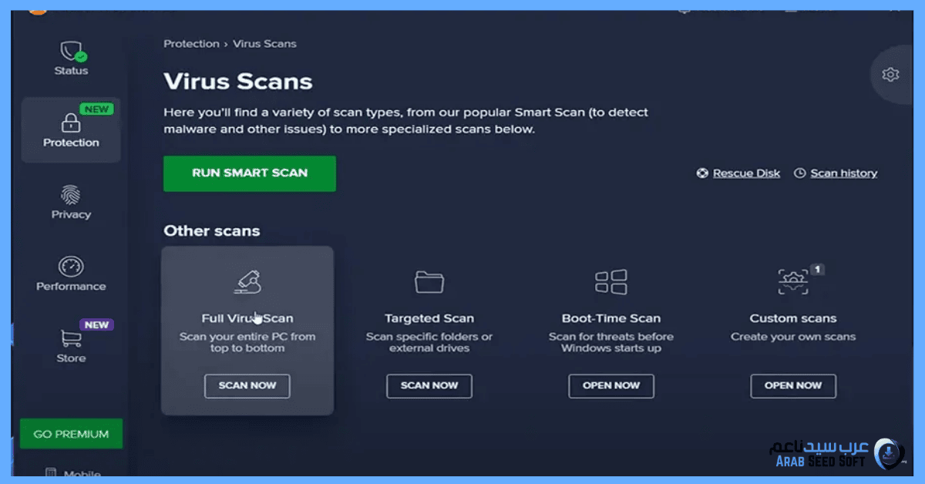Image resolution: width=925 pixels, height=484 pixels.
Task: Open the Store shopping cart icon
Action: pos(71,338)
